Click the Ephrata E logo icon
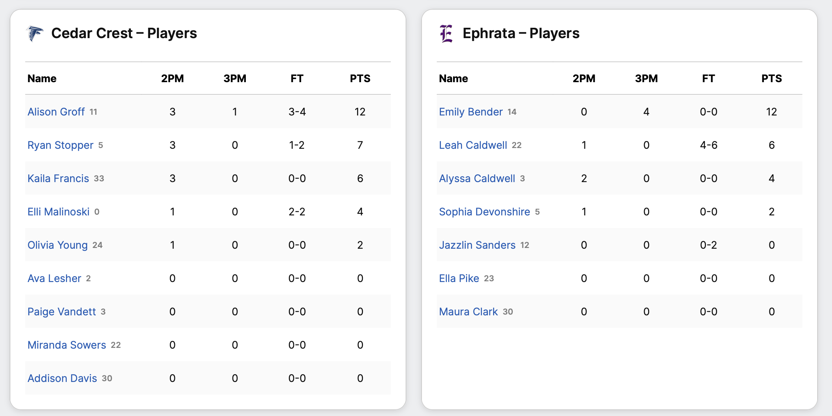The height and width of the screenshot is (416, 832). [x=446, y=34]
